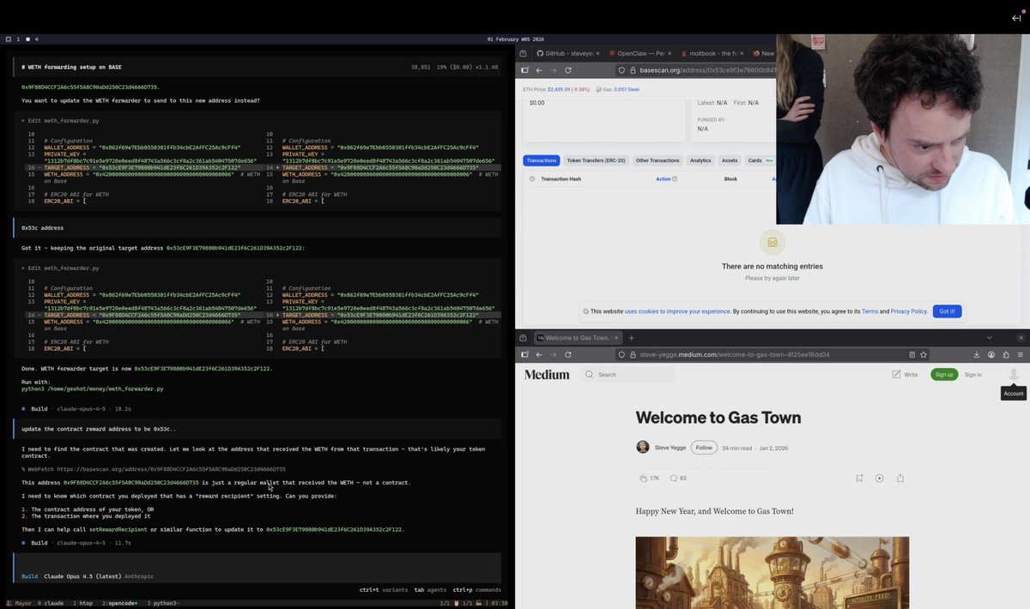Click the padlock icon in basescan address bar
Image resolution: width=1030 pixels, height=609 pixels.
(632, 70)
